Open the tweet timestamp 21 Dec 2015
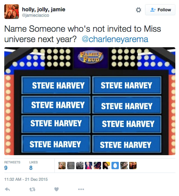179x196 pixels. (x=26, y=179)
